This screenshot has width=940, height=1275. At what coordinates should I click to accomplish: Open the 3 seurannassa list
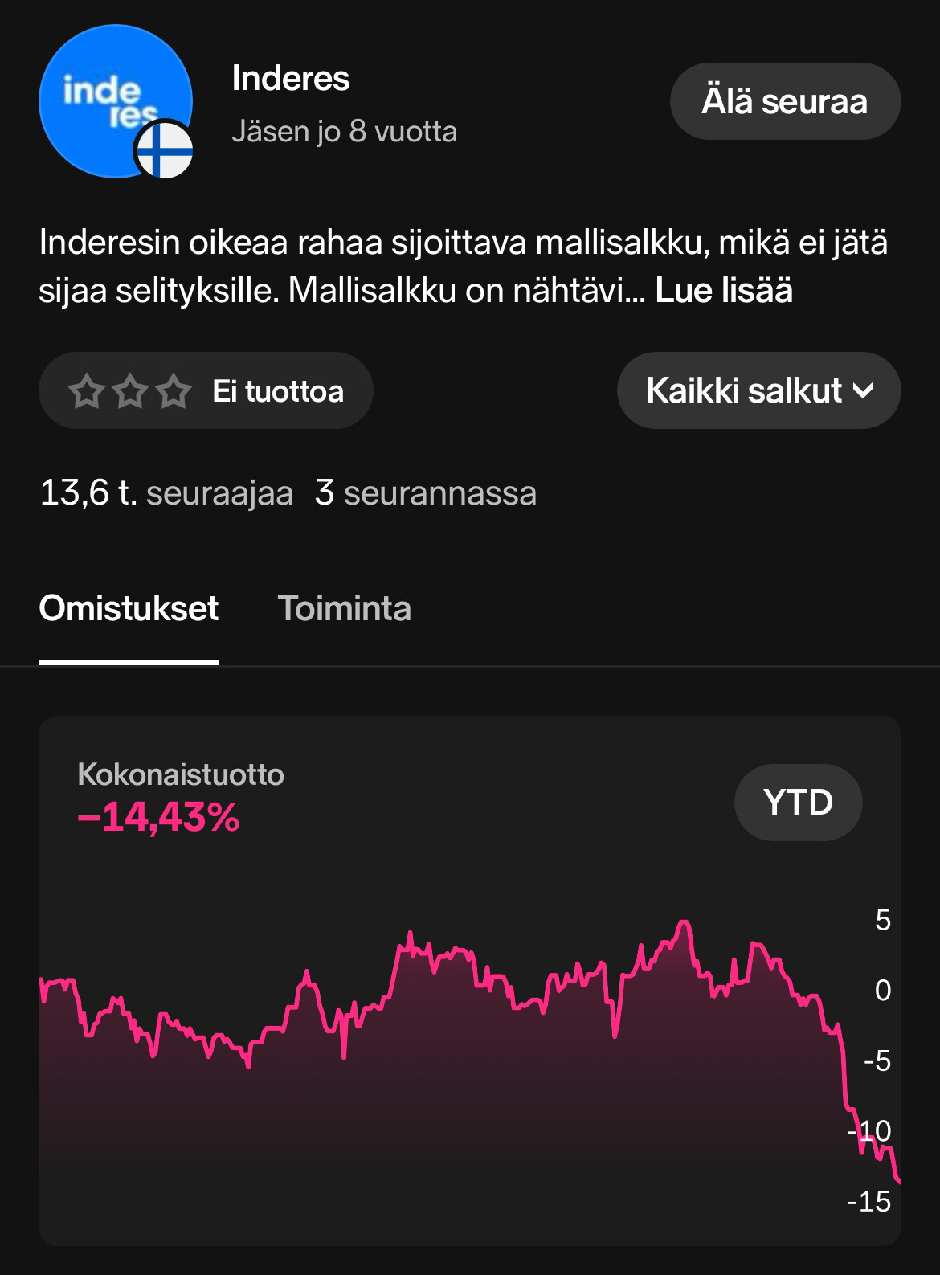click(425, 492)
